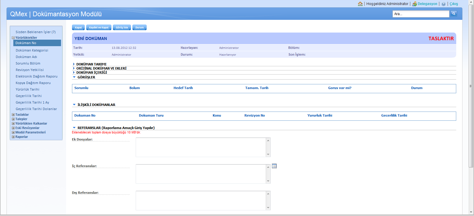This screenshot has height=216, width=474.
Task: Collapse the REFERANSLAR section
Action: coord(74,128)
